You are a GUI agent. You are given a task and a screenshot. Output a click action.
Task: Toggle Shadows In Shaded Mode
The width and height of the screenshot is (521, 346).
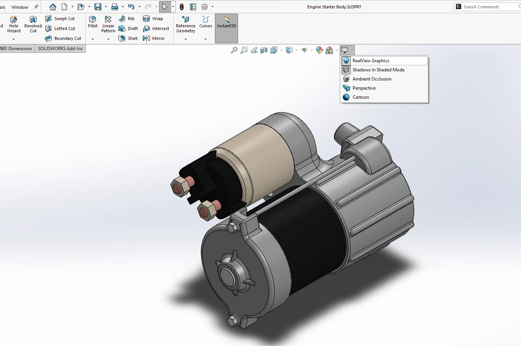pos(378,70)
